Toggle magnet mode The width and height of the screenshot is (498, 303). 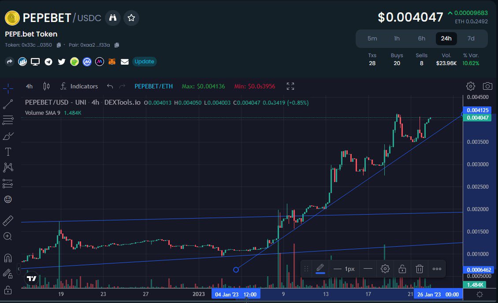click(8, 258)
